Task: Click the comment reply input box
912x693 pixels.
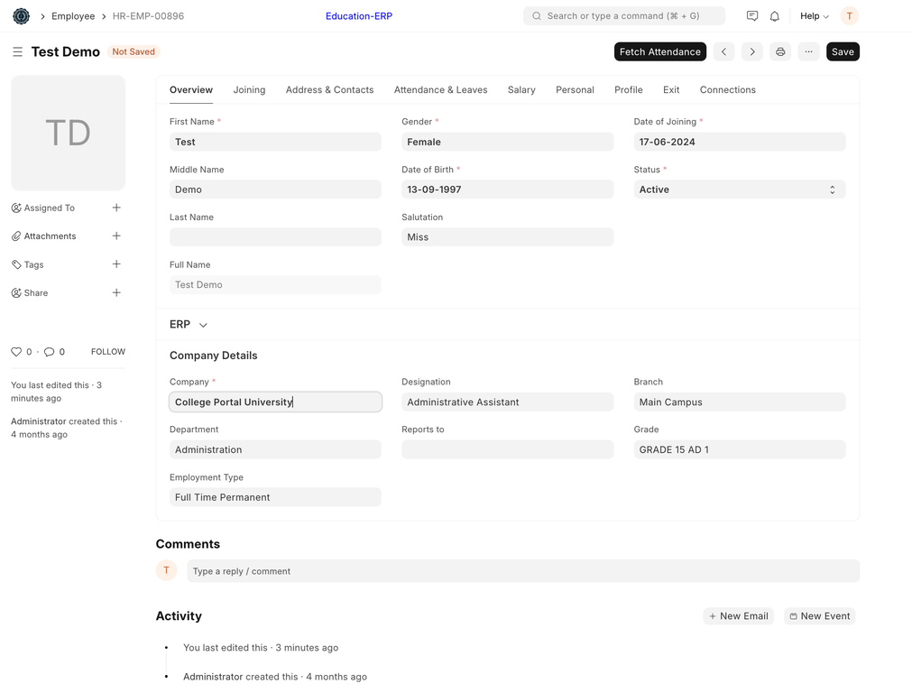Action: click(522, 571)
